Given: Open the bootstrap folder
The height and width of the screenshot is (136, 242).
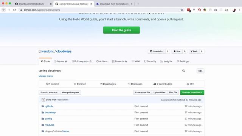Looking at the screenshot, I should click(x=50, y=113).
